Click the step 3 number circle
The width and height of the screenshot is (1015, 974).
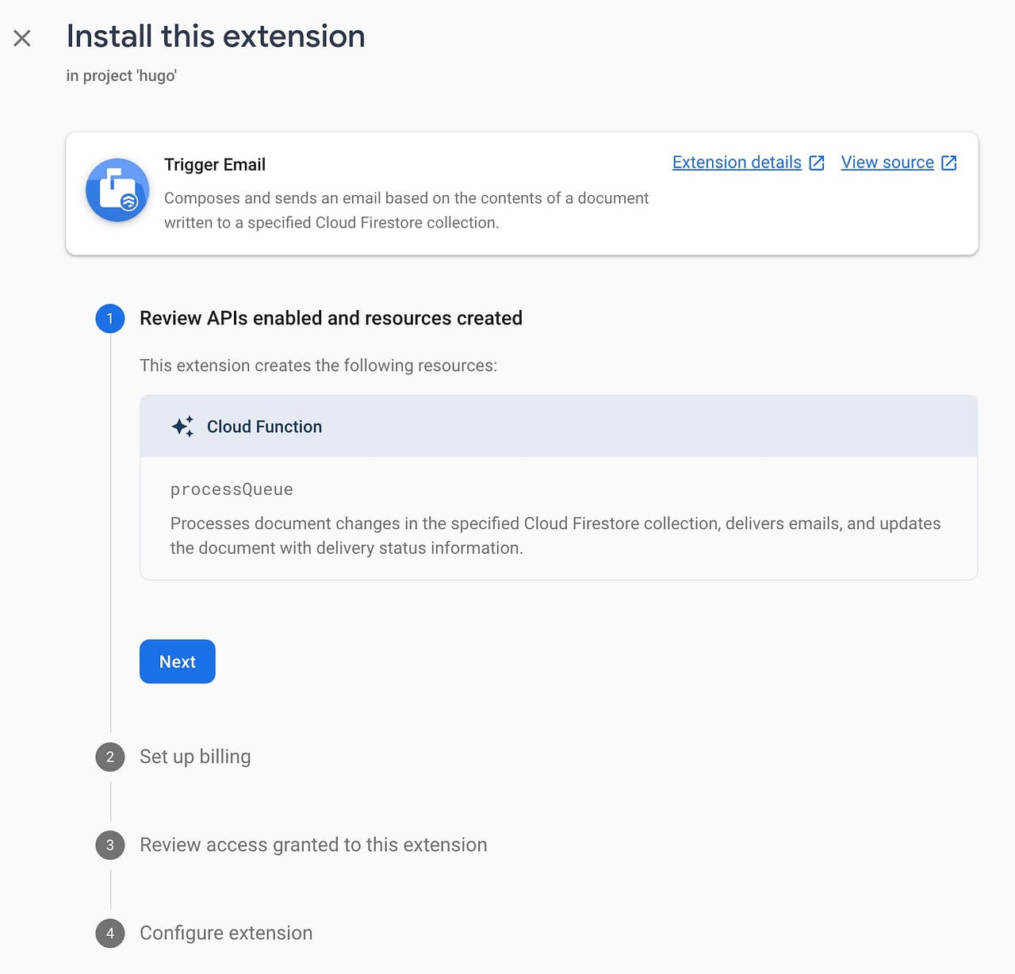[x=110, y=845]
